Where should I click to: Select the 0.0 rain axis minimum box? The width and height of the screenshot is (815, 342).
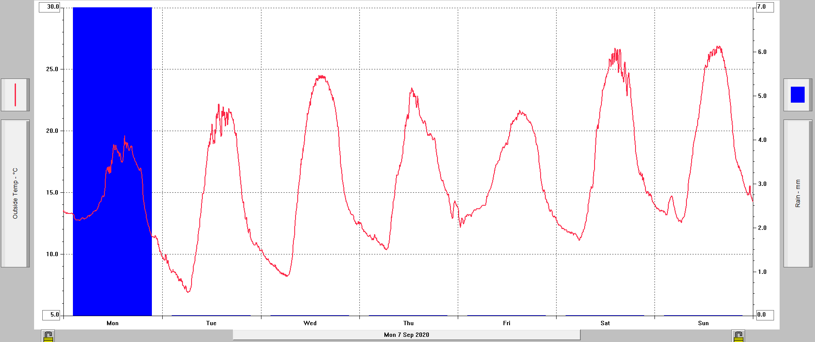pyautogui.click(x=765, y=315)
